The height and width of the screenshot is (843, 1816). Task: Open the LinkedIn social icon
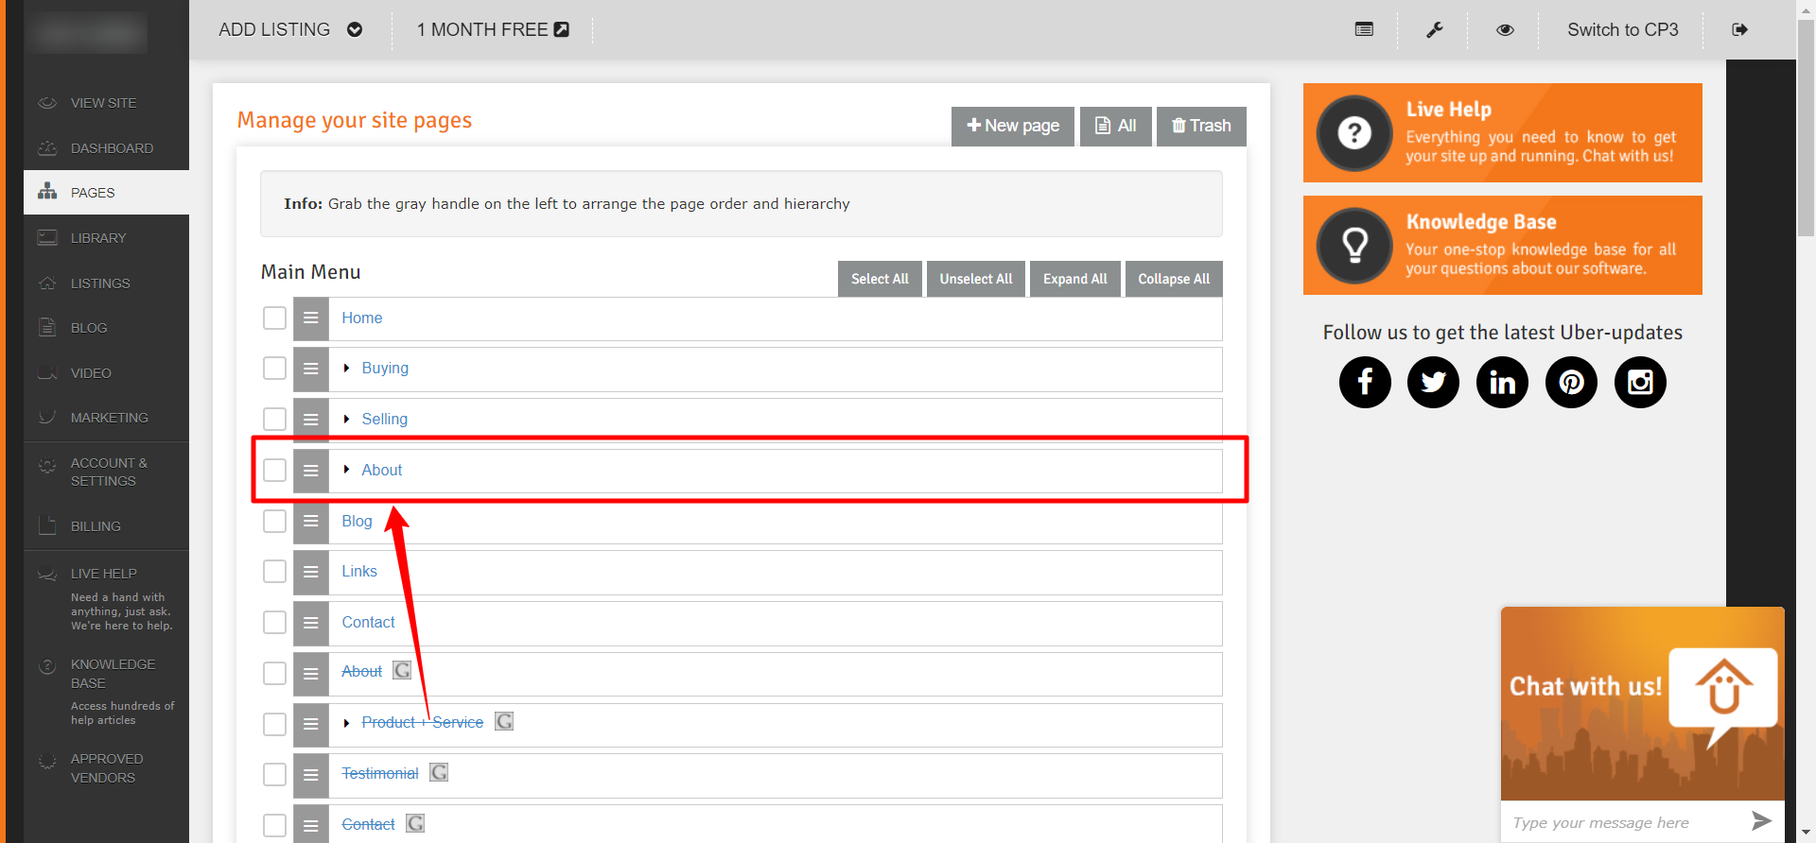pos(1502,382)
